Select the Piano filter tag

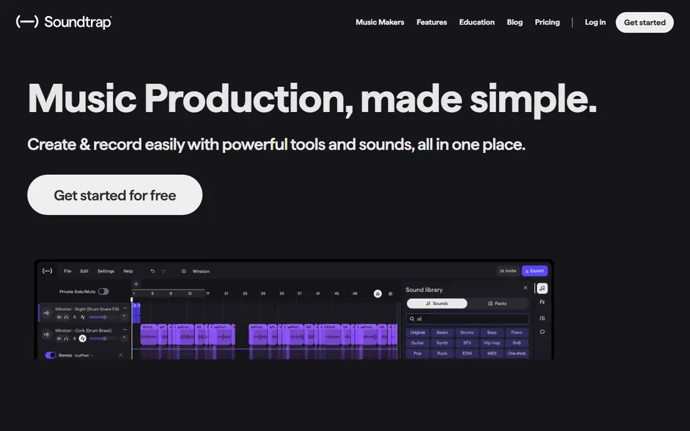click(x=517, y=333)
